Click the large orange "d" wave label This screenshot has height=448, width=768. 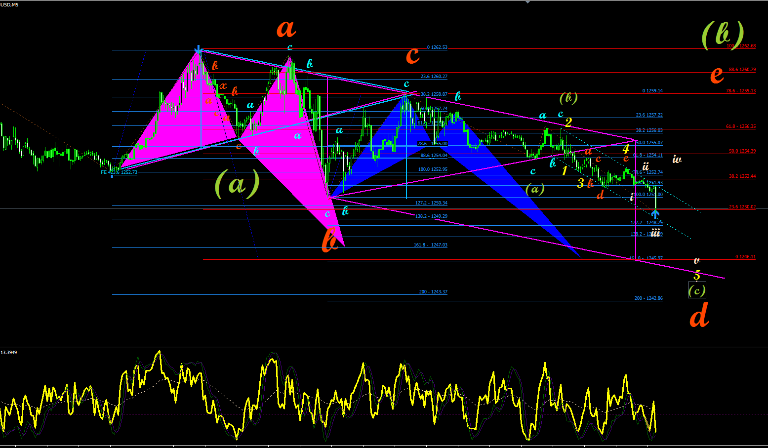coord(699,315)
